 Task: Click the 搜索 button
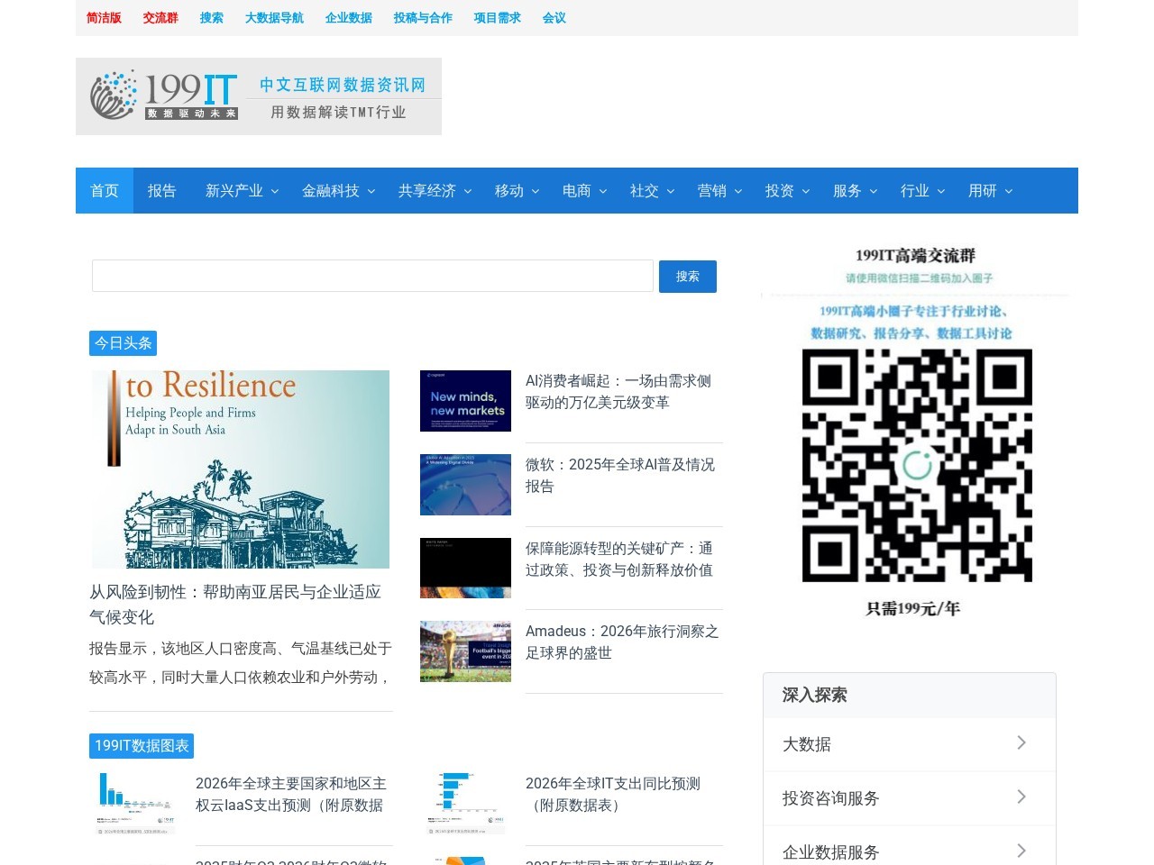click(x=687, y=276)
